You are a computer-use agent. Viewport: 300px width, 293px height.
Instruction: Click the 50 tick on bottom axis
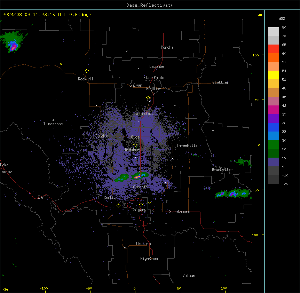click(179, 288)
